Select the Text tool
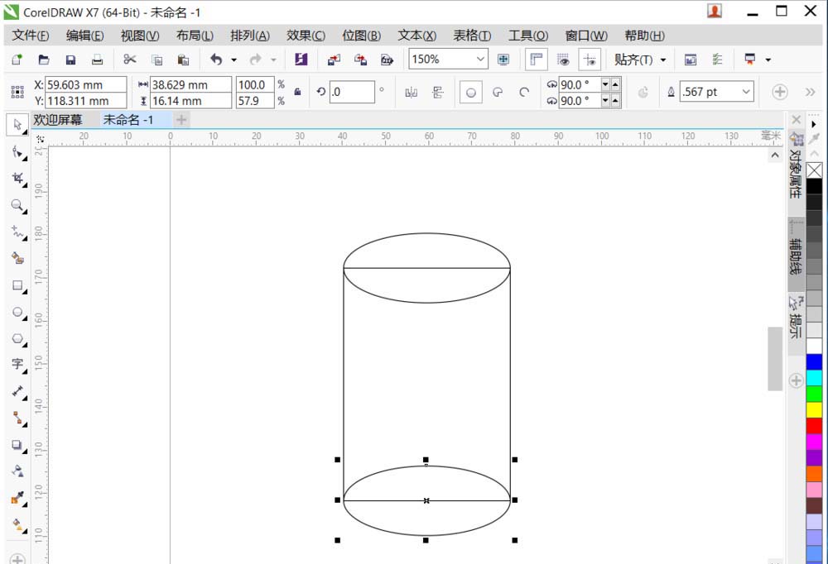This screenshot has width=828, height=564. [x=17, y=364]
